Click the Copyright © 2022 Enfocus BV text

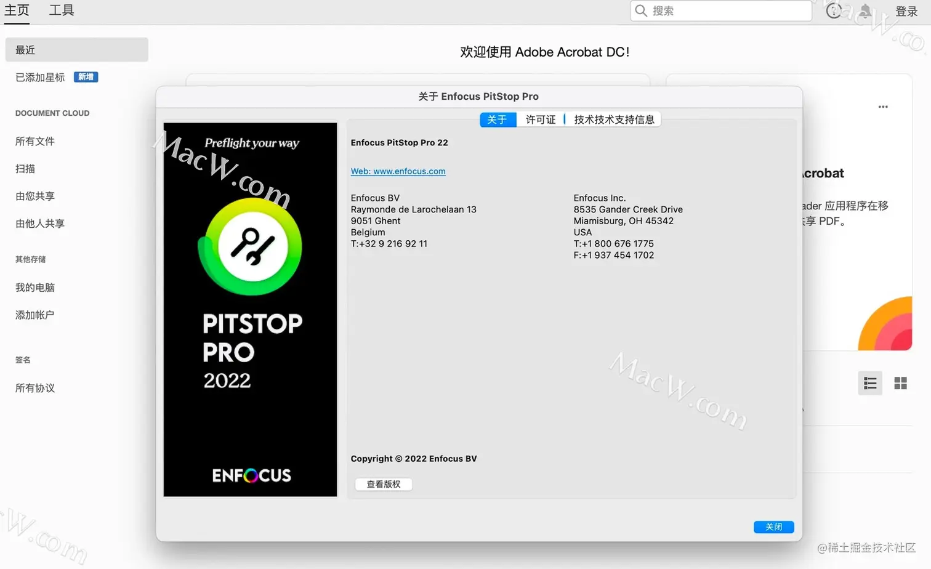(414, 458)
